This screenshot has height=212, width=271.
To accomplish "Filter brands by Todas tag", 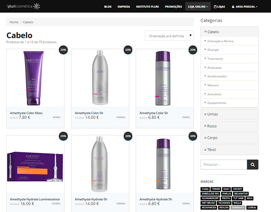I will pos(205,189).
